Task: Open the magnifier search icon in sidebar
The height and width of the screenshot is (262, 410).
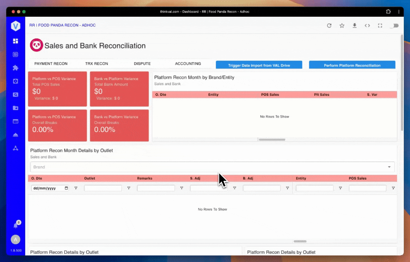Action: (x=15, y=95)
